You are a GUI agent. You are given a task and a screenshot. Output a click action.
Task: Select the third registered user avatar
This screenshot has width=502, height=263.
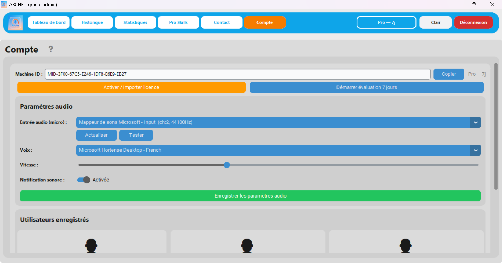tap(406, 246)
